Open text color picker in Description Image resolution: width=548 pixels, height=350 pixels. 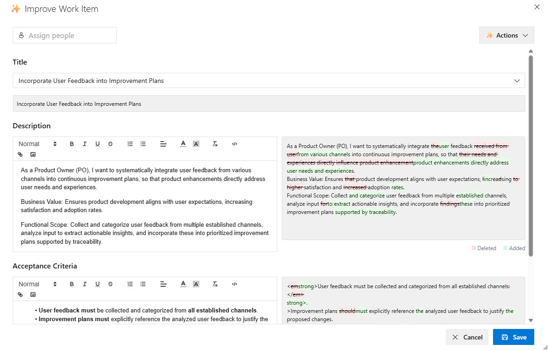(183, 144)
